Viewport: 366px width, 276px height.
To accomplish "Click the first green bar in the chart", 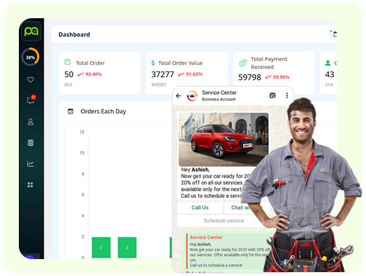I will 101,247.
